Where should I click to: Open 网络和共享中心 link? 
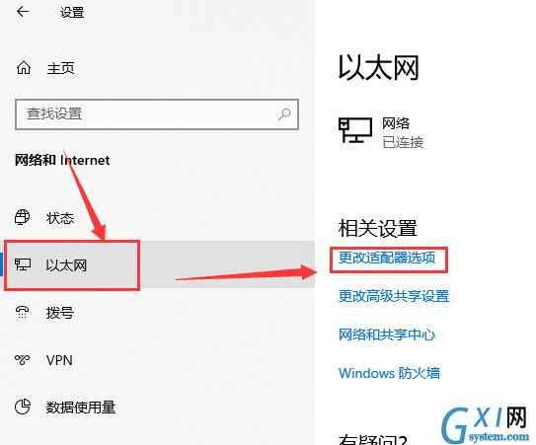pyautogui.click(x=387, y=334)
